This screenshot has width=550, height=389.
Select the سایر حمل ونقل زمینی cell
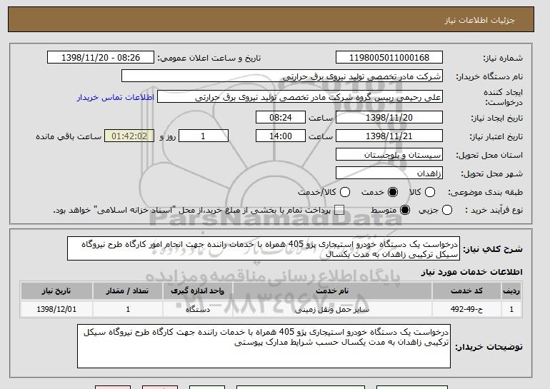(x=332, y=309)
